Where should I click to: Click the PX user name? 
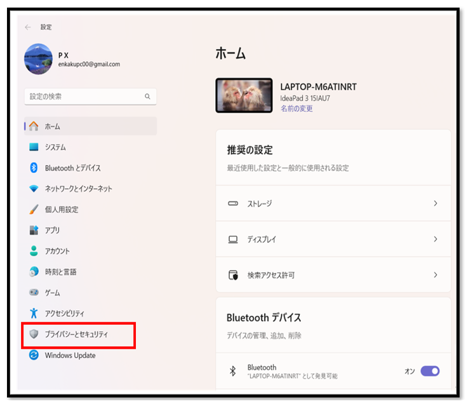point(63,55)
